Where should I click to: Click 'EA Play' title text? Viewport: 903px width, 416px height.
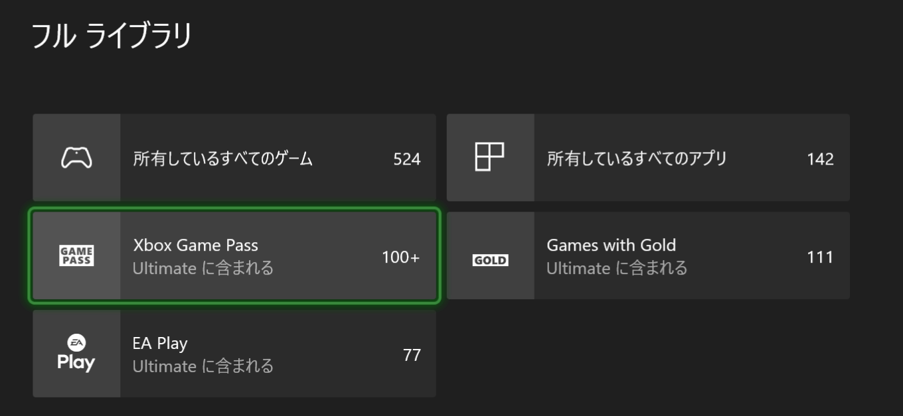click(160, 344)
